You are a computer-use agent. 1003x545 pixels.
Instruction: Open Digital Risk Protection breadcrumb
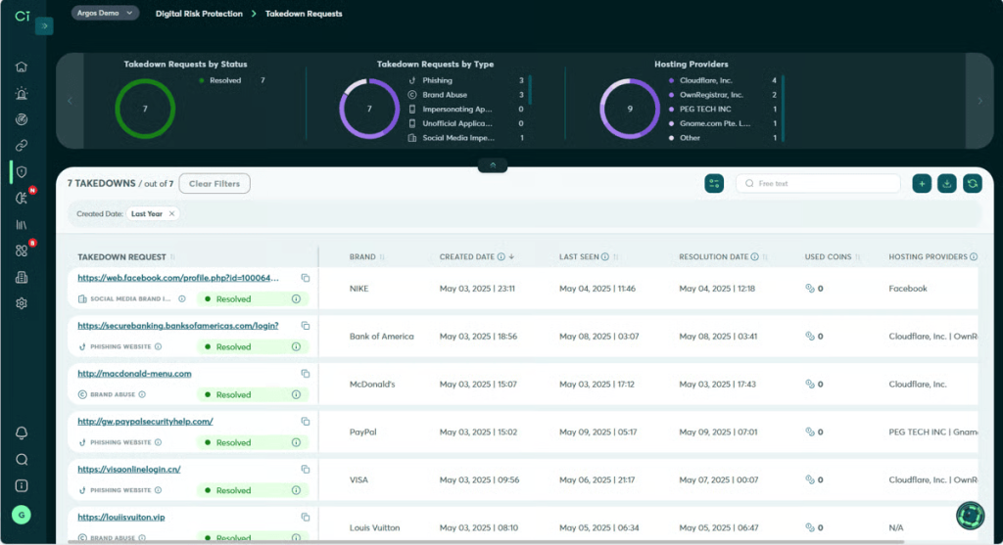pyautogui.click(x=199, y=14)
